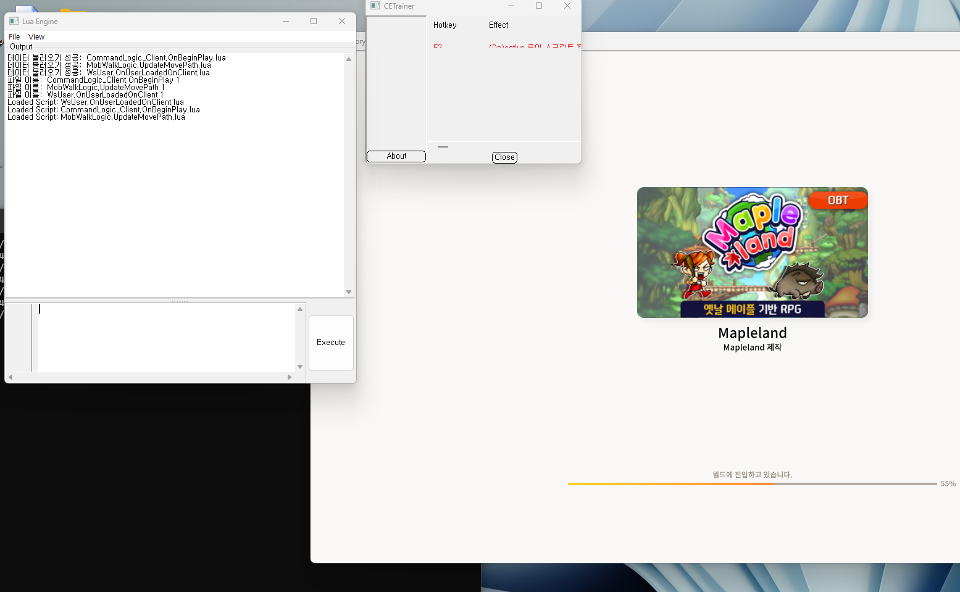Minimize the CETrainer window

tap(511, 6)
